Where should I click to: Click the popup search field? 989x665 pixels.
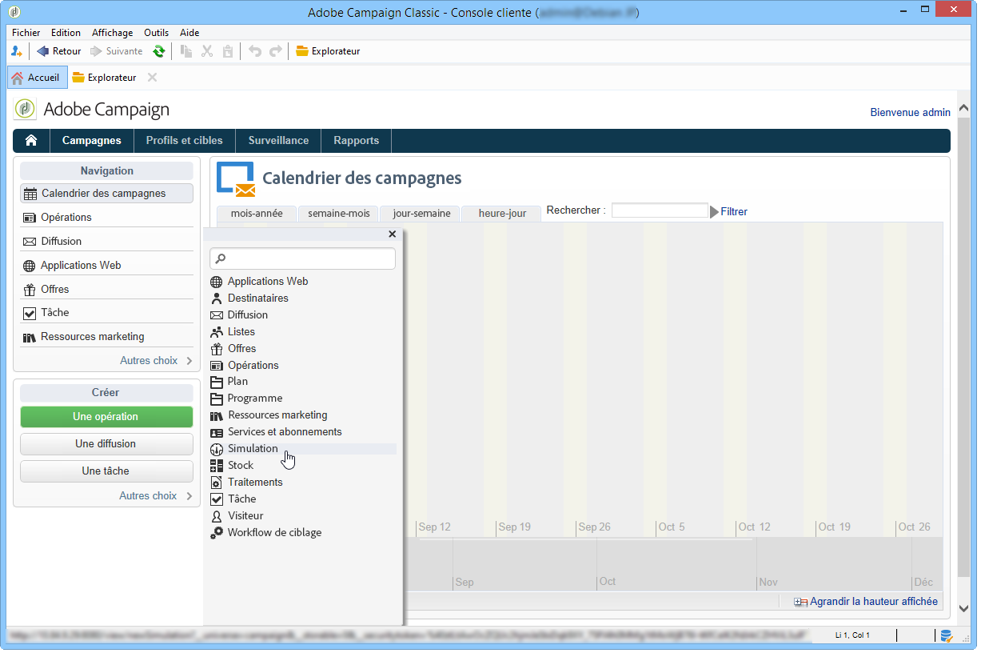(x=302, y=258)
